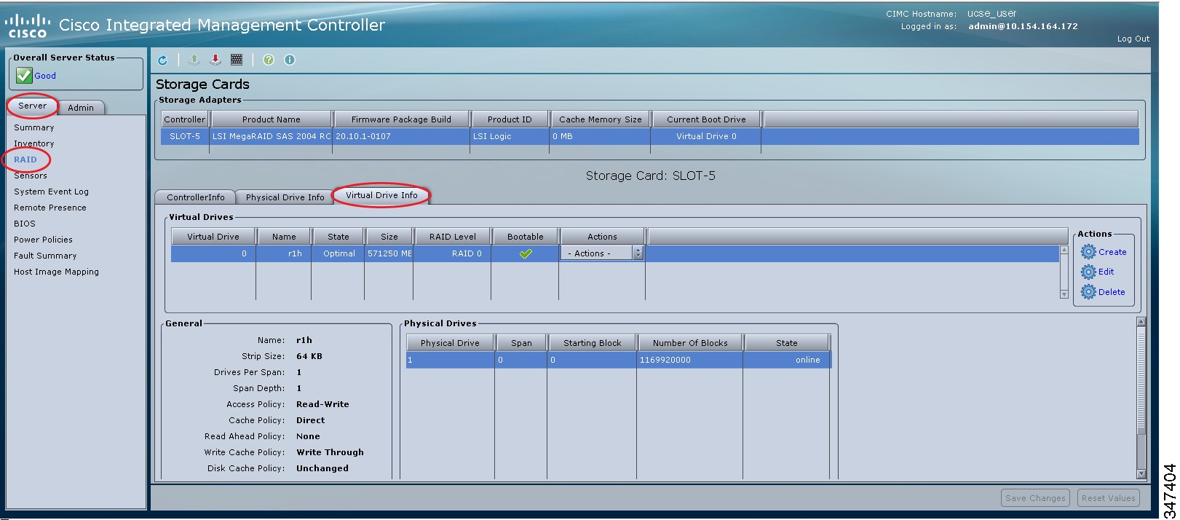Screen dimensions: 1180x520
Task: Launch the KVM Console keyboard icon
Action: (237, 60)
